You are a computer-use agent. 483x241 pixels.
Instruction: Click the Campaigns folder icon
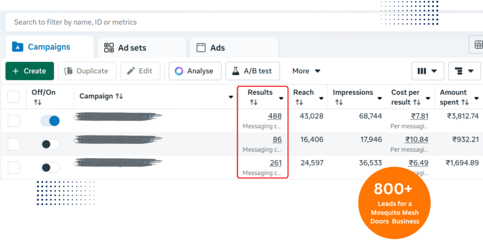(17, 47)
